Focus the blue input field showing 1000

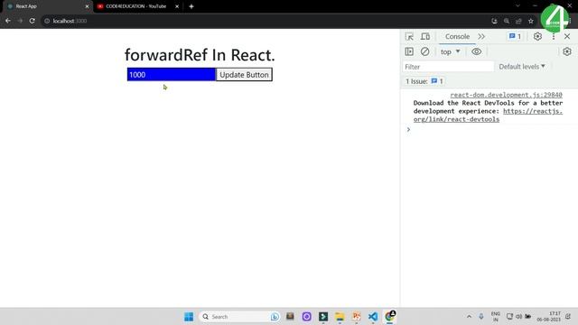point(172,74)
